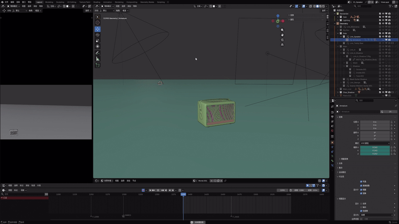Select the Box Select tool in viewport toolbar
The image size is (399, 224).
(97, 17)
